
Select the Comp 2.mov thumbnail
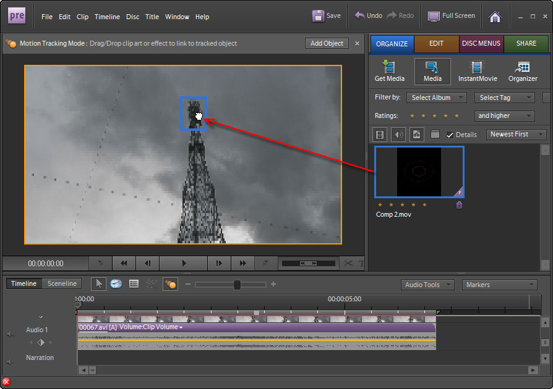(x=419, y=172)
